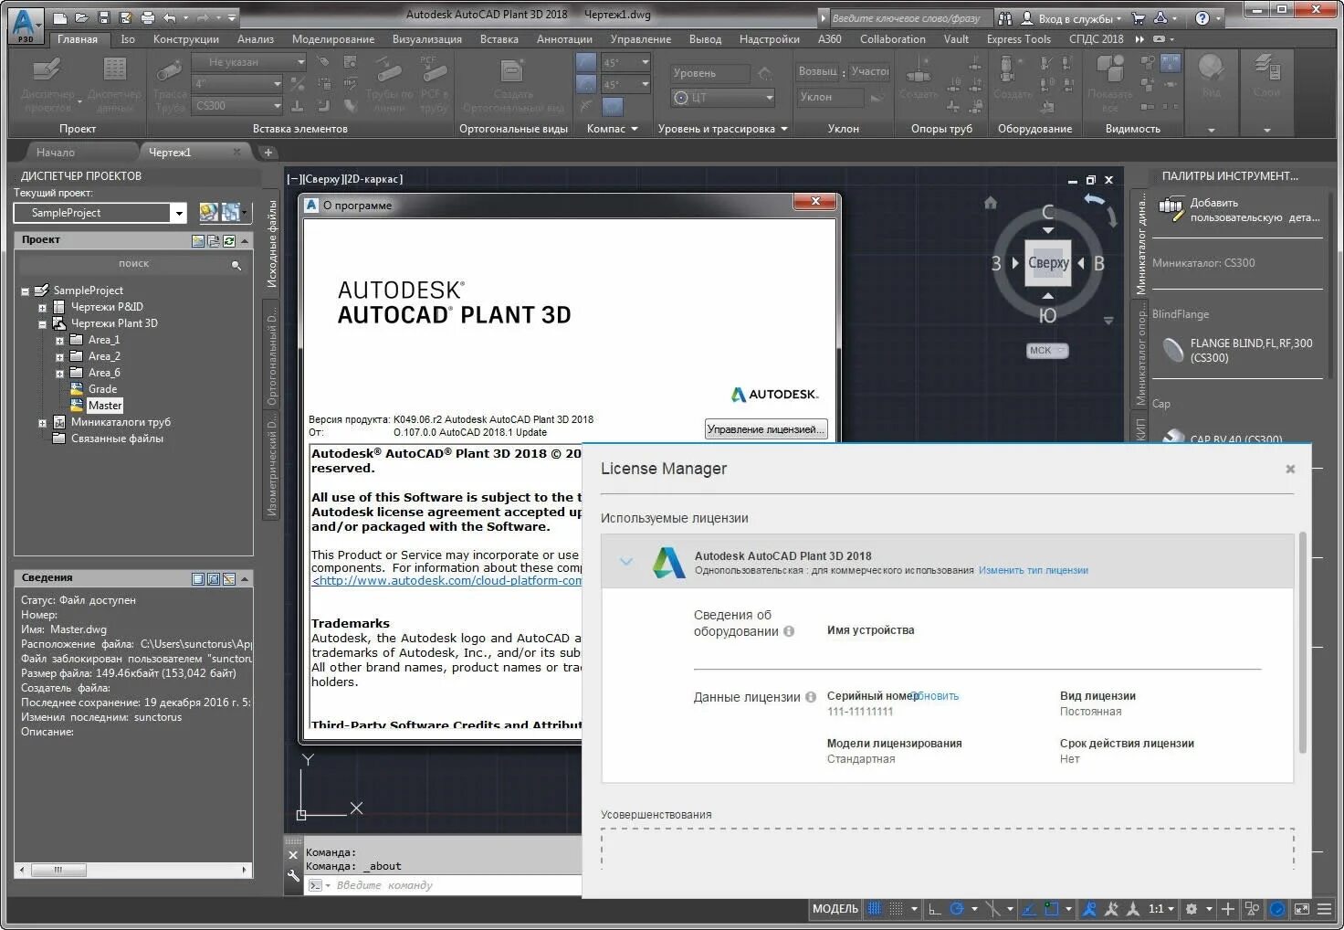Toggle the drawing grid display in status bar
The image size is (1344, 930).
coord(874,909)
